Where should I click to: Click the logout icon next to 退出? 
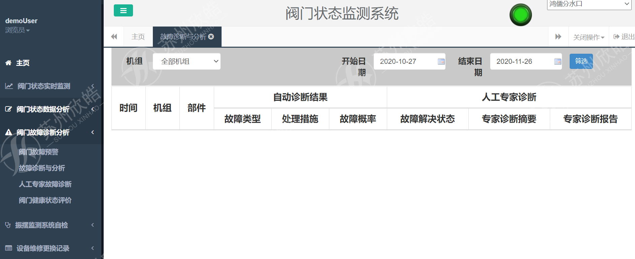(x=616, y=37)
